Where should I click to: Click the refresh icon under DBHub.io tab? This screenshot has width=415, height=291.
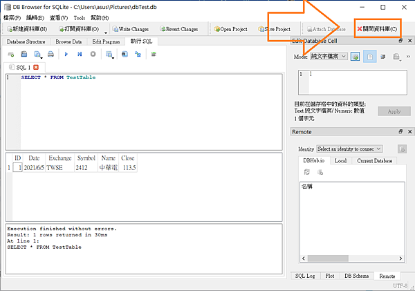click(x=306, y=172)
